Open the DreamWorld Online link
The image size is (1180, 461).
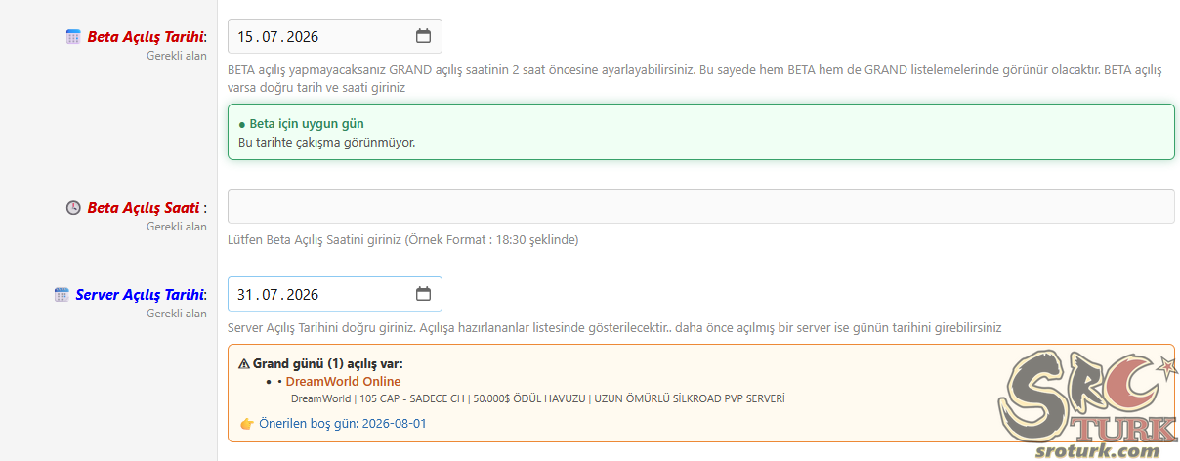343,381
